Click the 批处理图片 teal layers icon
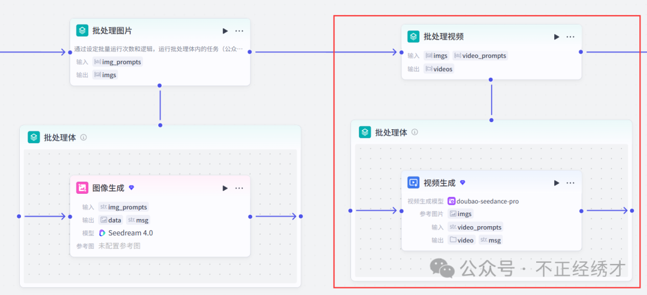The width and height of the screenshot is (647, 295). pyautogui.click(x=82, y=31)
